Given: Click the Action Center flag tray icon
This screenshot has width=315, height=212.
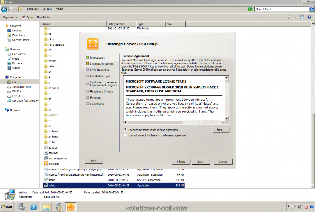Looking at the screenshot, I should 294,207.
